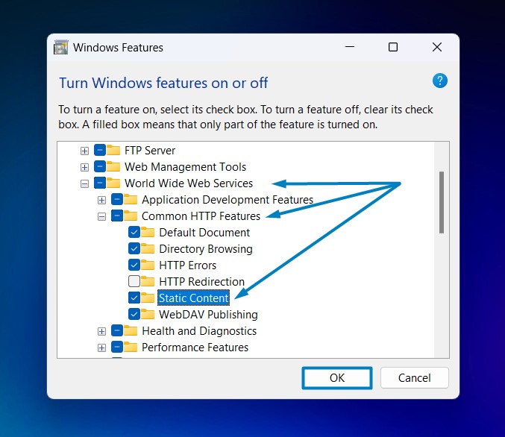This screenshot has width=505, height=437.
Task: Toggle the FTP Server partial checkbox
Action: [100, 150]
